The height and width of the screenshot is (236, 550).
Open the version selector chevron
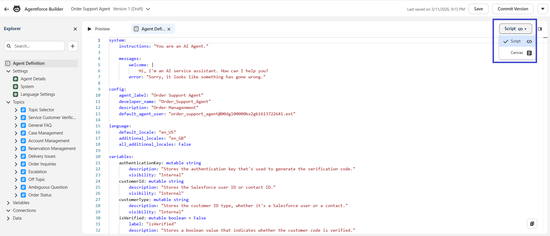(x=148, y=9)
